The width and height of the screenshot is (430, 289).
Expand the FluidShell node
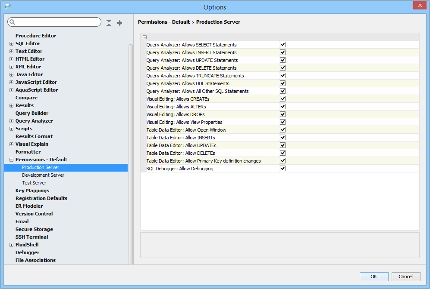[x=11, y=245]
